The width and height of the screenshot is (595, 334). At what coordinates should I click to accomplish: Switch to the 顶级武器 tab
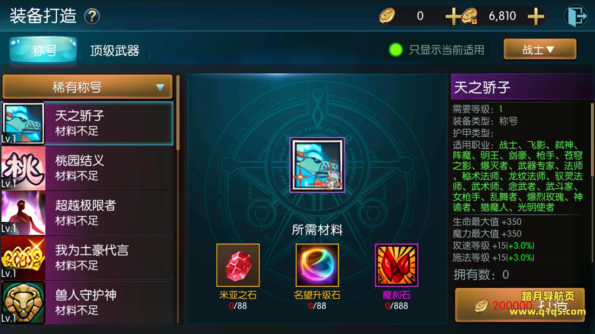(115, 50)
